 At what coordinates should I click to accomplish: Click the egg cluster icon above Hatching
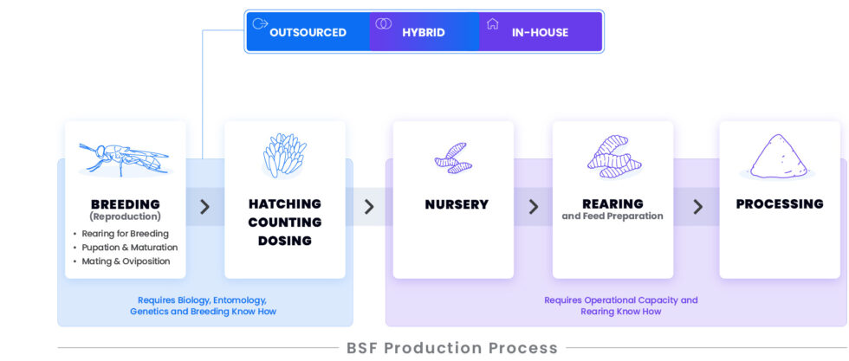coord(285,155)
